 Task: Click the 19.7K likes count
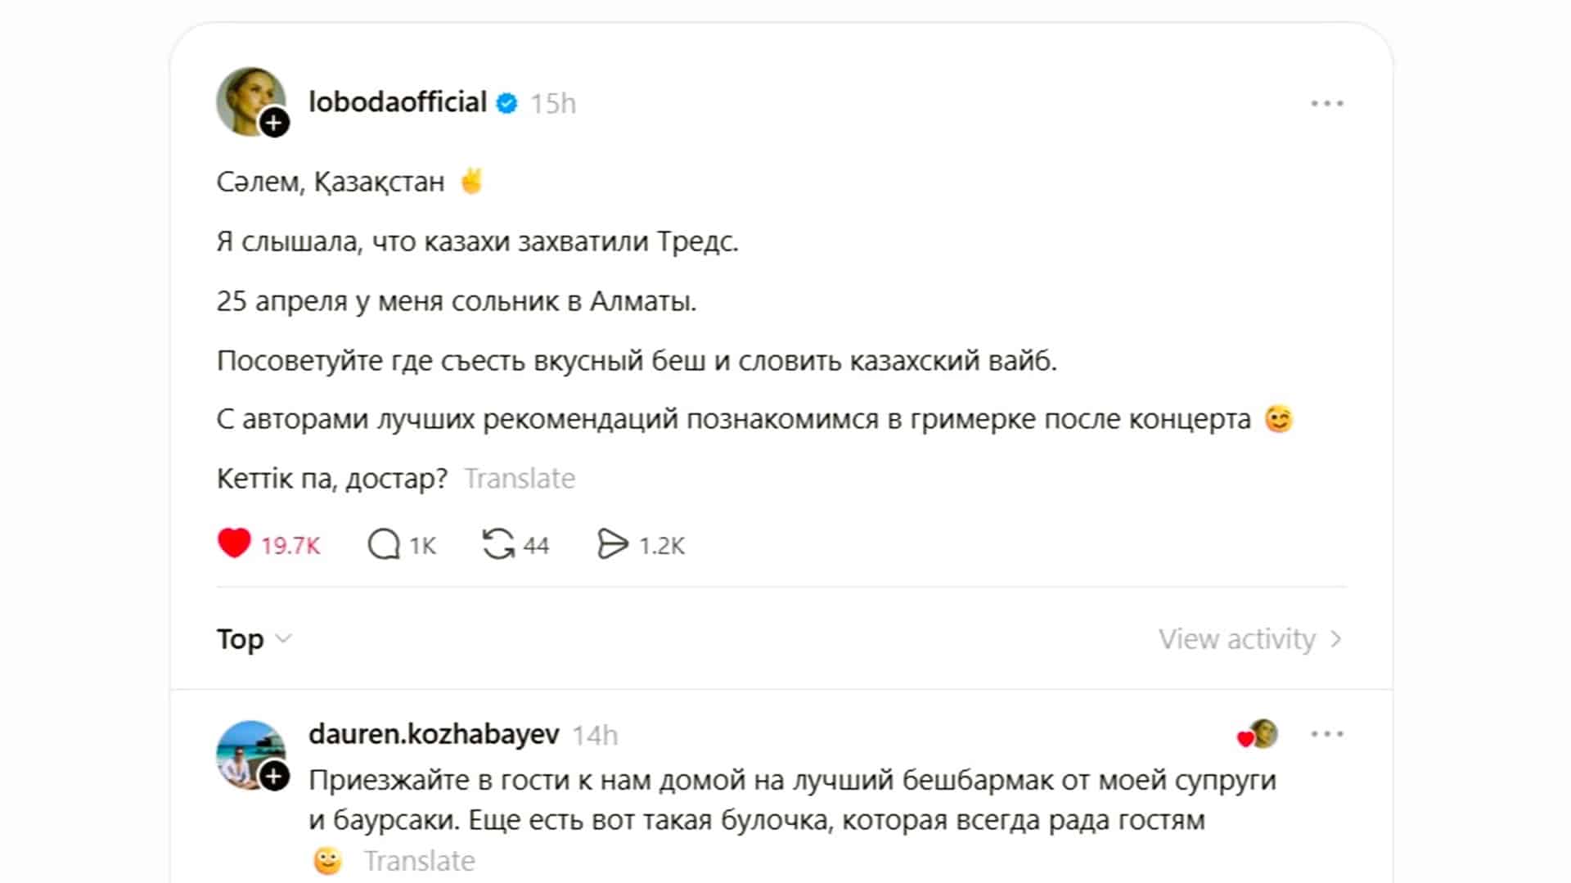pos(290,546)
